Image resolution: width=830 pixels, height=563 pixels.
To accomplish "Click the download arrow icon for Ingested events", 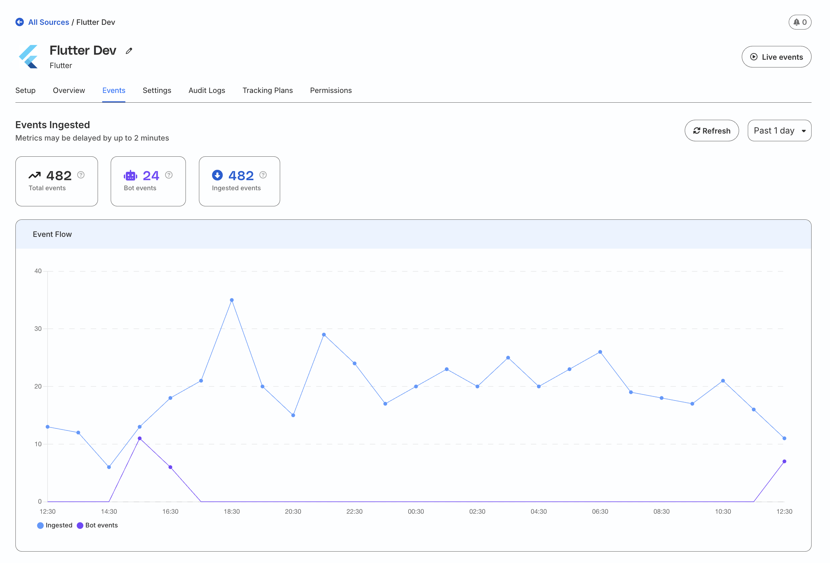I will [x=217, y=175].
